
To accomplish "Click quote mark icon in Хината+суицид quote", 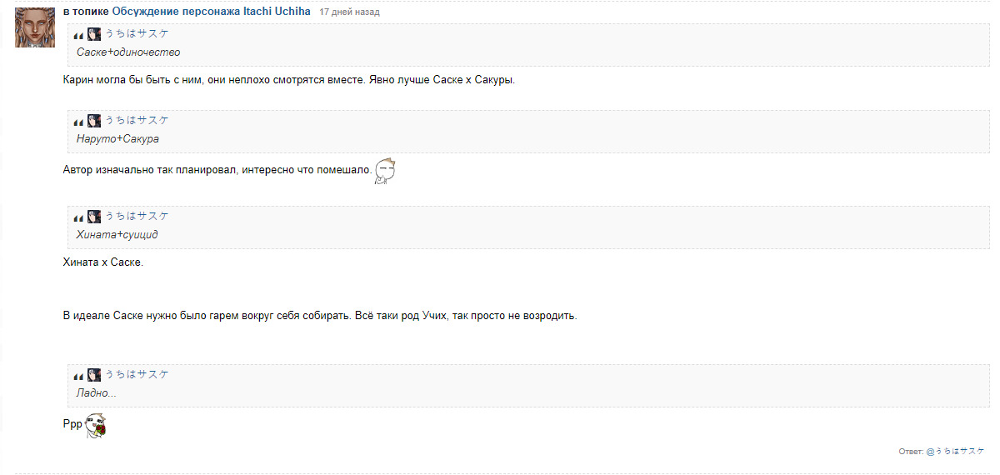I will pyautogui.click(x=78, y=217).
